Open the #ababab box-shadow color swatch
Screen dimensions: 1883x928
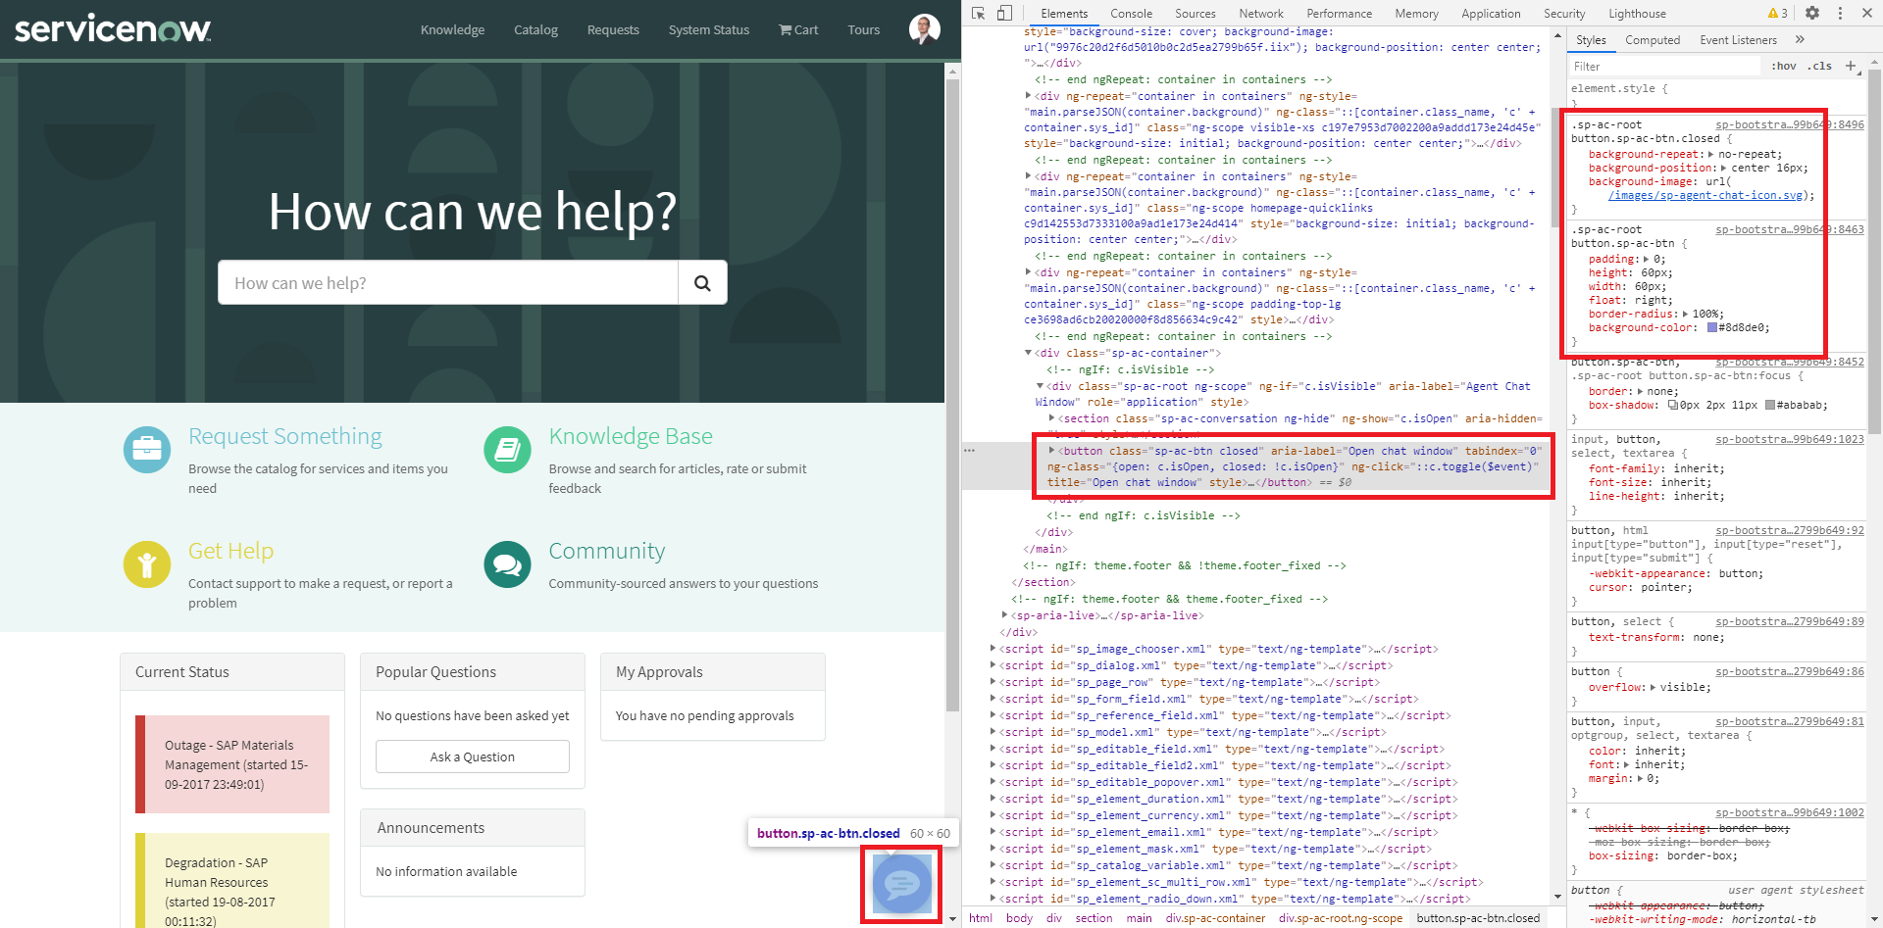(1769, 405)
